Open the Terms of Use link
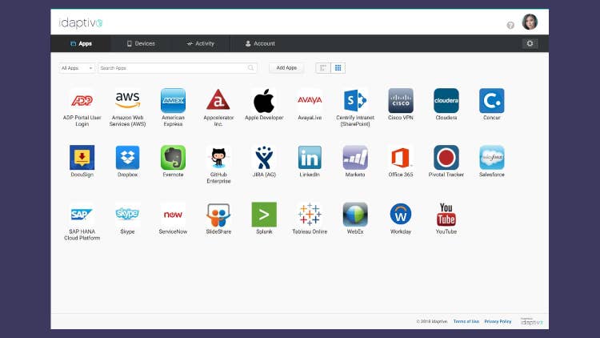600x338 pixels. pos(466,321)
